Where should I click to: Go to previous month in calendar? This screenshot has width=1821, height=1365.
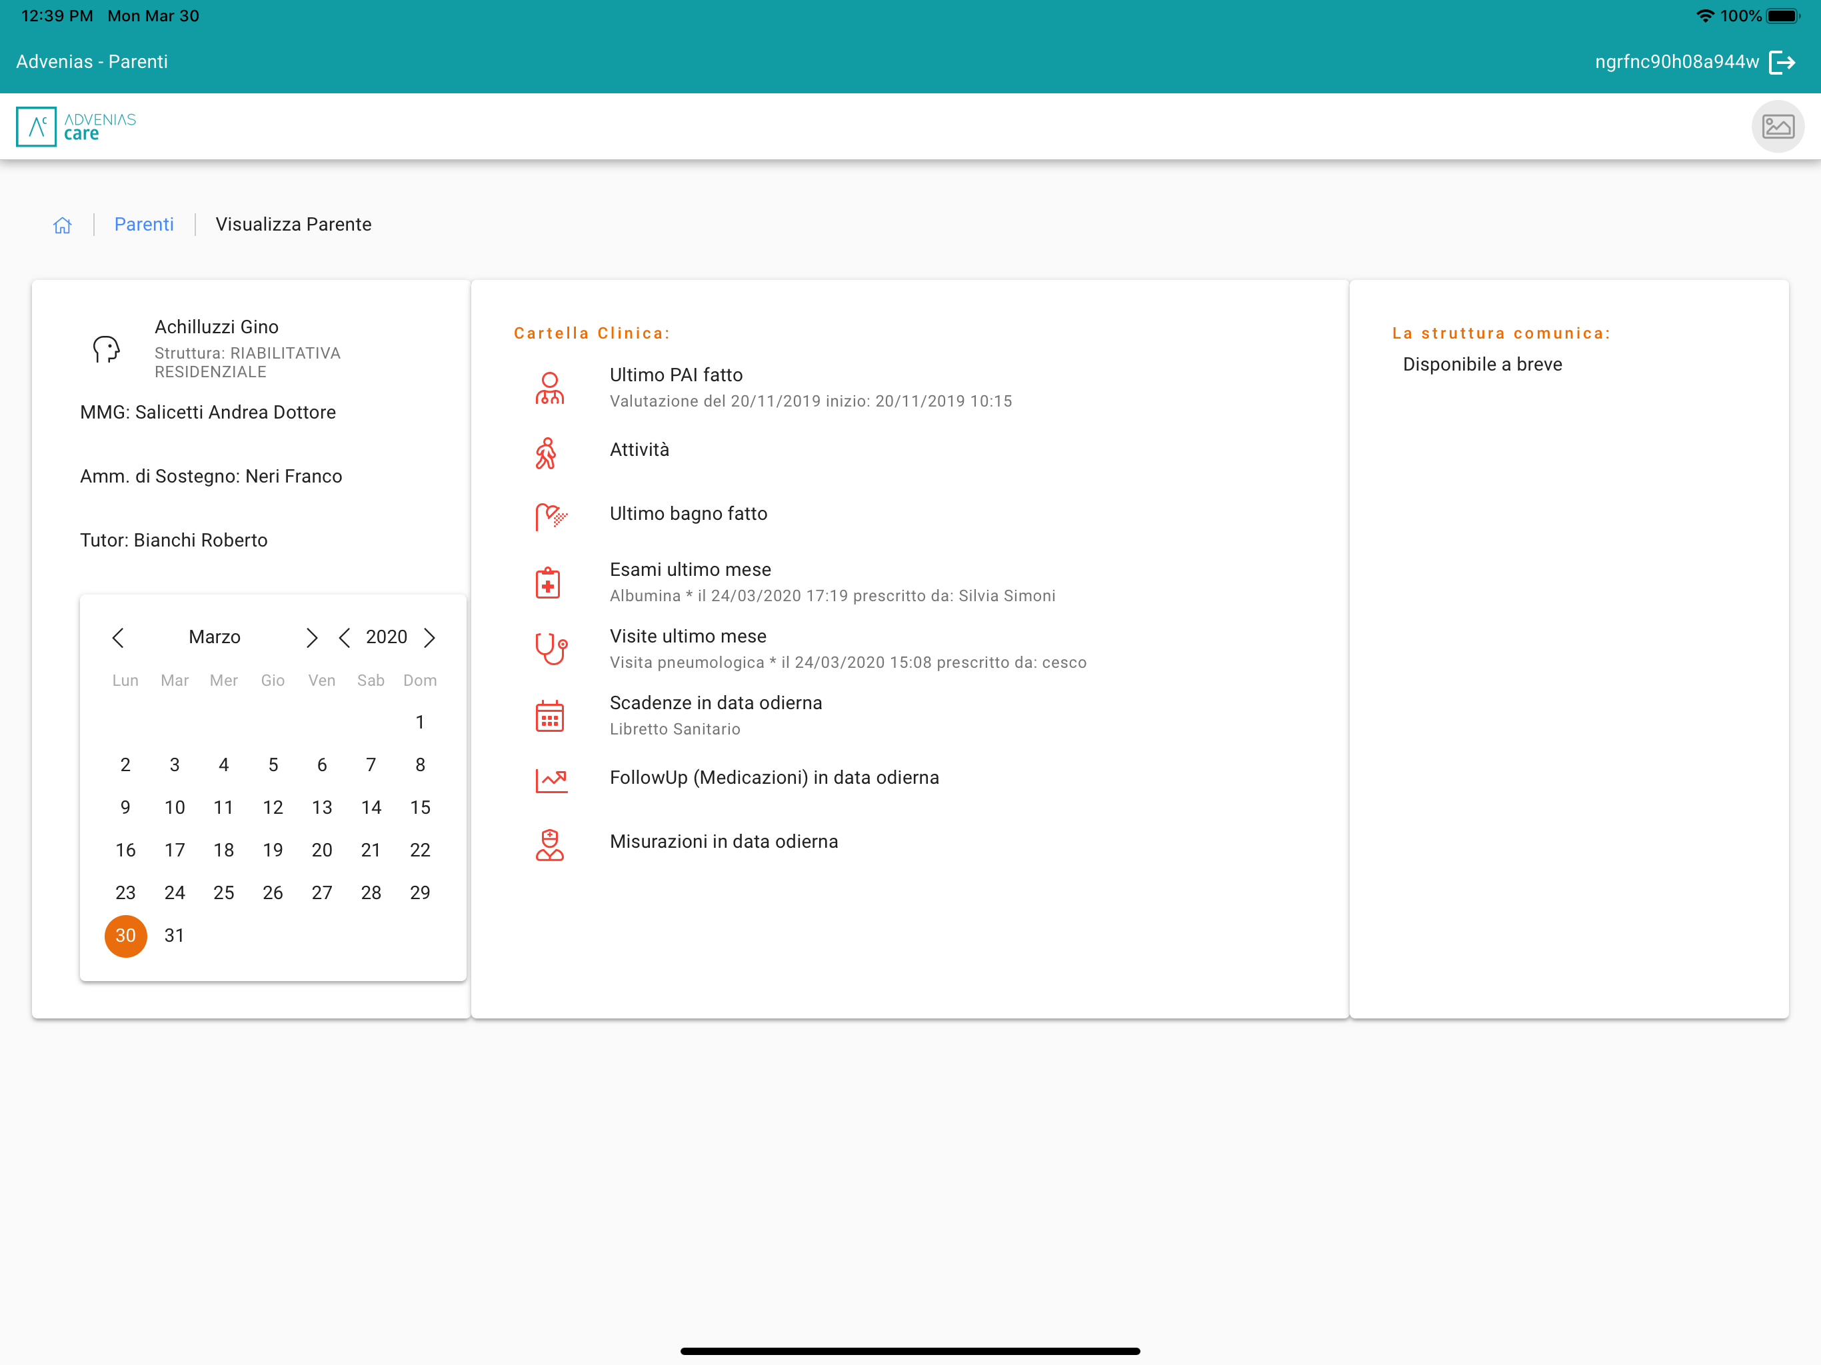click(x=118, y=637)
